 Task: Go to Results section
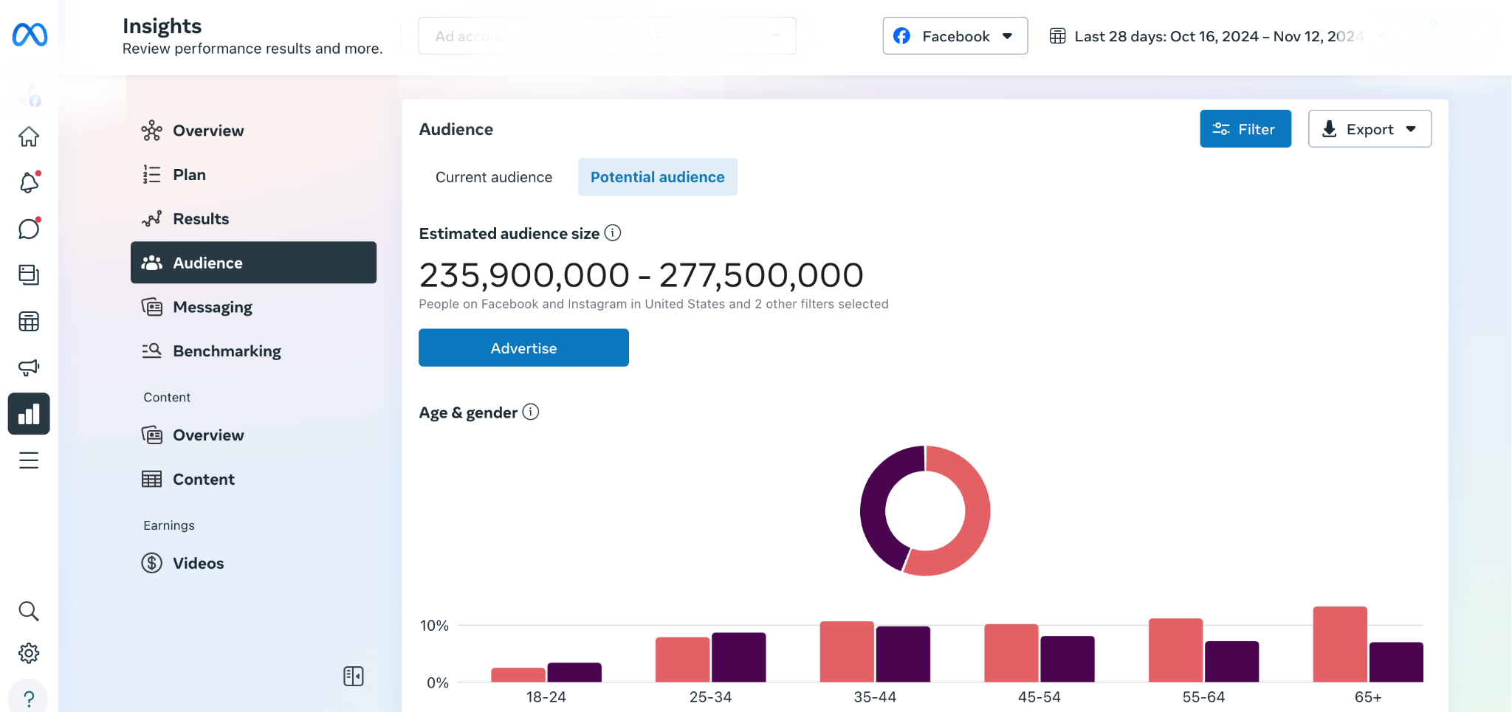253,218
